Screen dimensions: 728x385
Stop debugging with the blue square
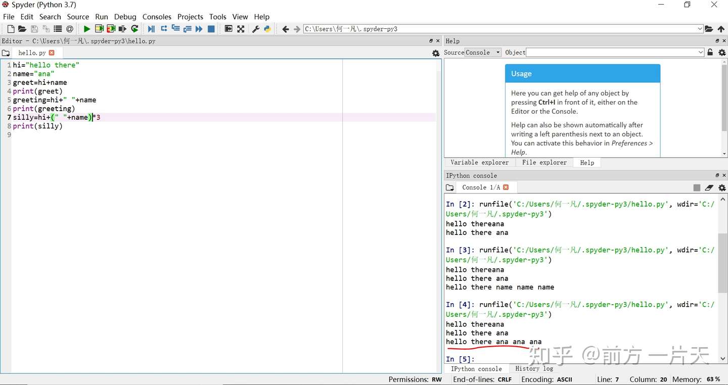tap(211, 29)
